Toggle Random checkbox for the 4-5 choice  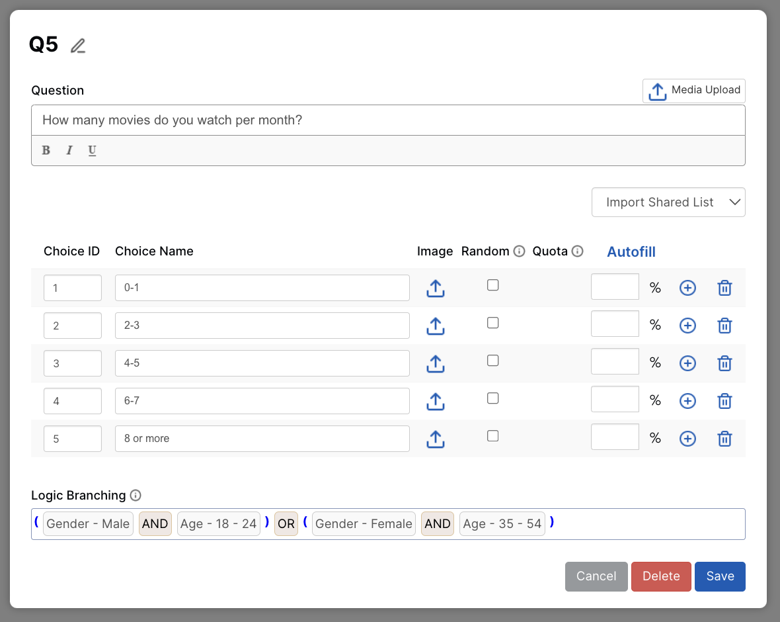[x=492, y=361]
